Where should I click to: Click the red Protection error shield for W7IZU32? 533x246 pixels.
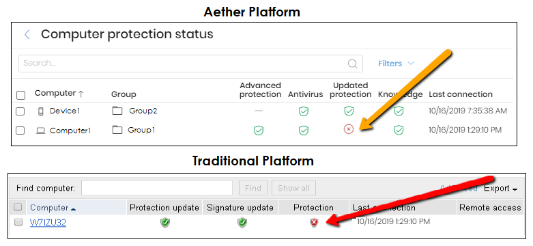click(313, 223)
